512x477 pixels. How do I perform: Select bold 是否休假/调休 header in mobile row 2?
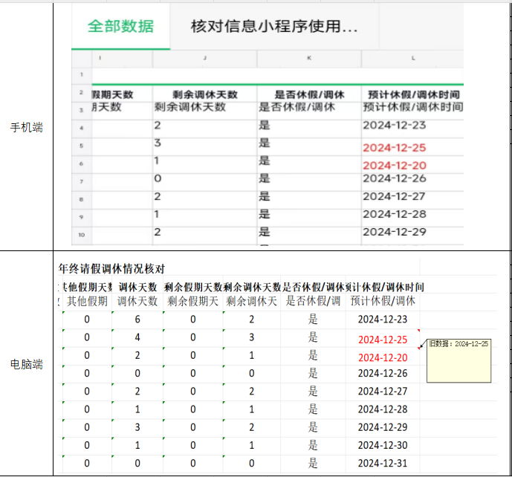(309, 94)
